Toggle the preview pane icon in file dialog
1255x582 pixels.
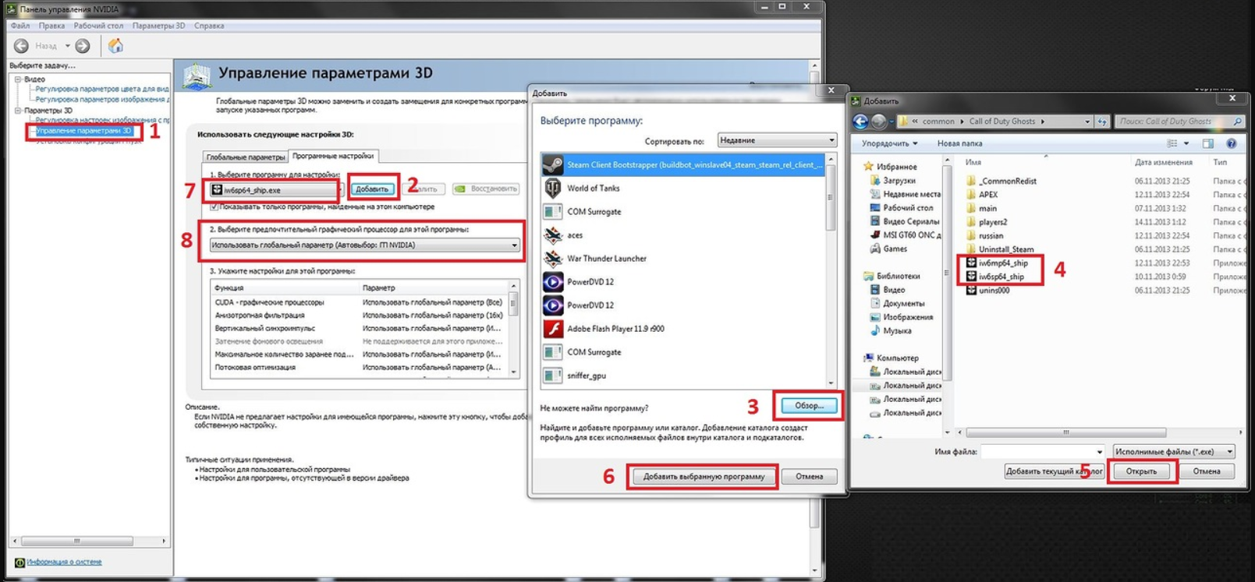(1208, 143)
